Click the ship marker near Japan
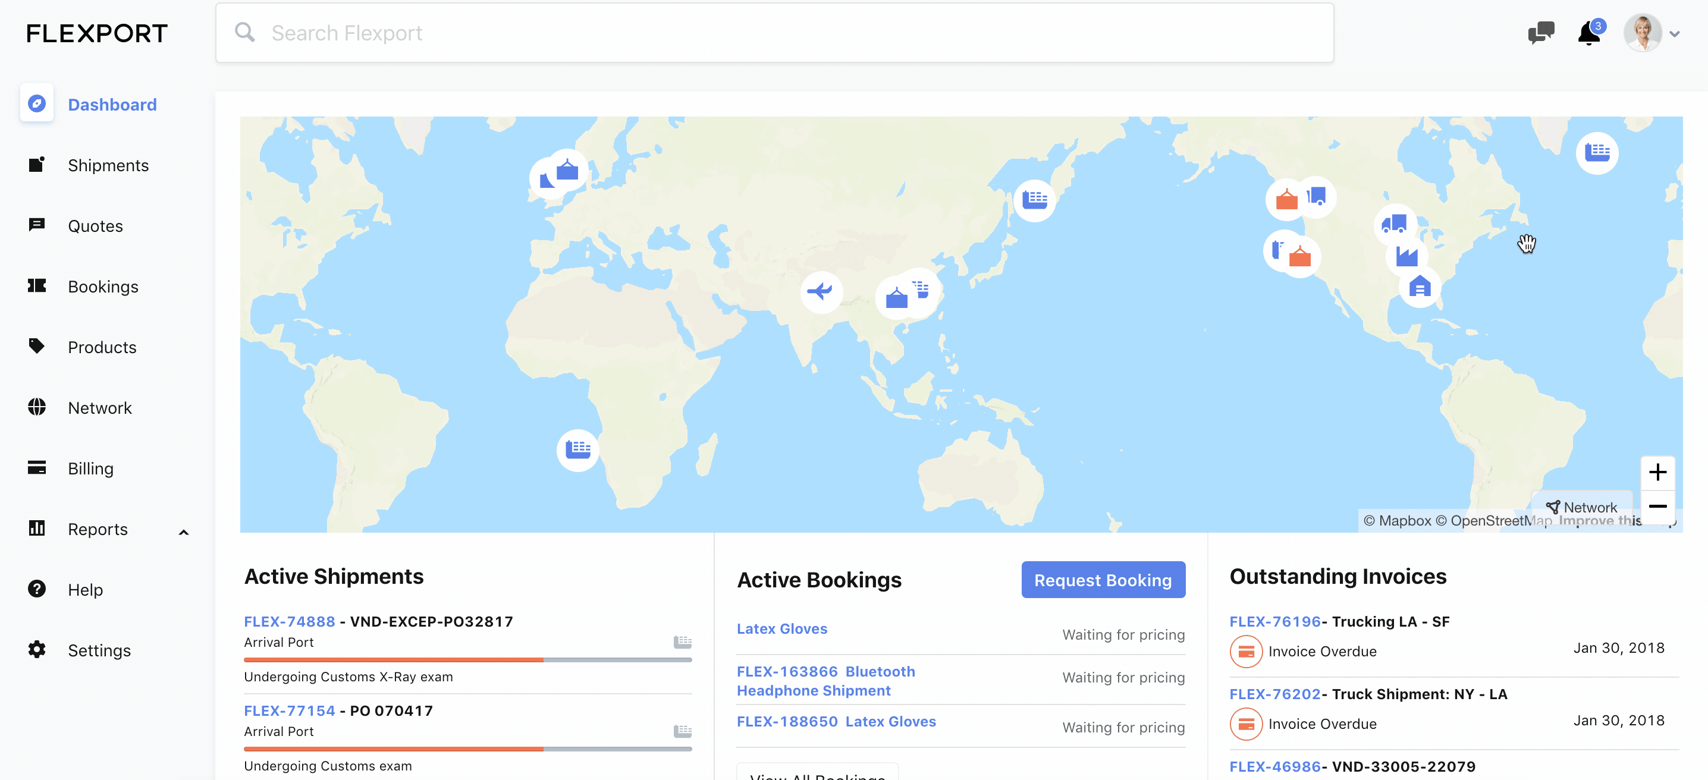1708x780 pixels. tap(1034, 200)
